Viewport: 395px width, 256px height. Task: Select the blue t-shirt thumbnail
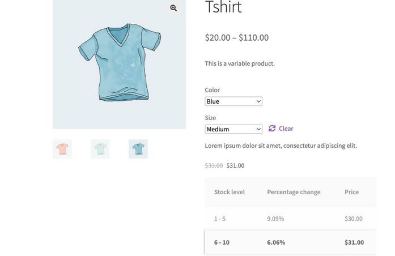click(x=138, y=149)
